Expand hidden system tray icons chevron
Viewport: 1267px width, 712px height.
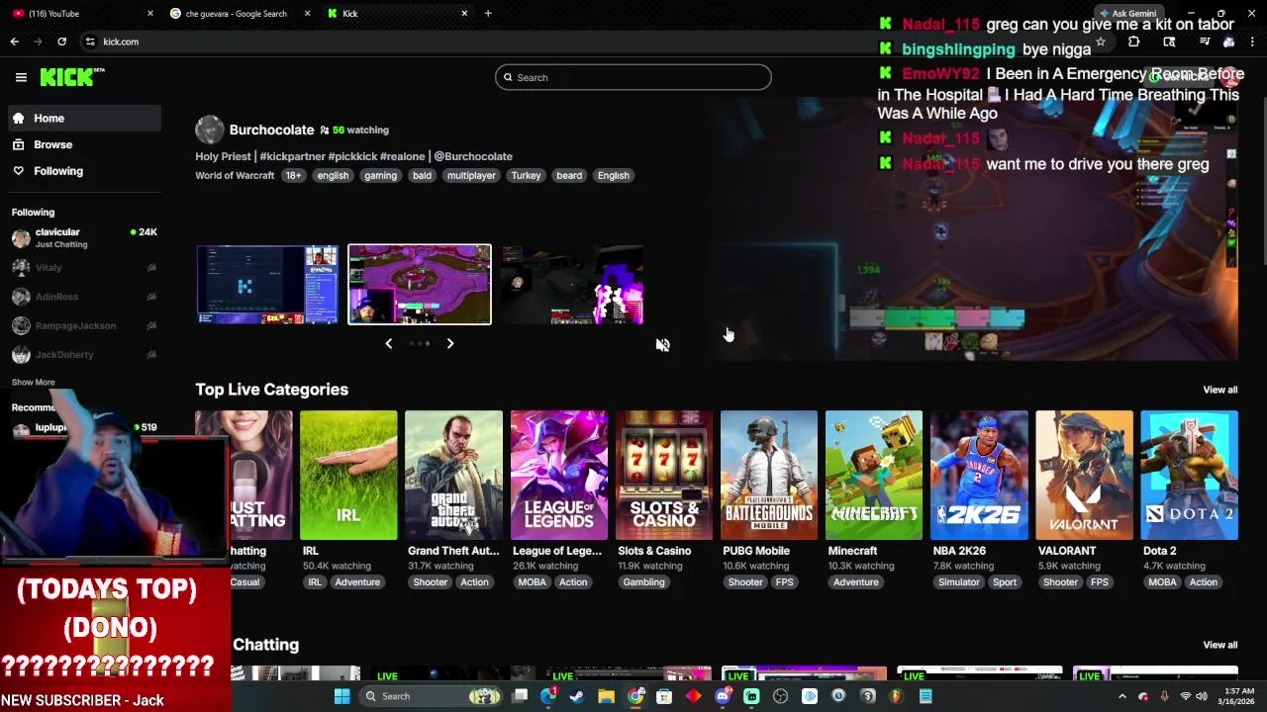coord(1121,696)
